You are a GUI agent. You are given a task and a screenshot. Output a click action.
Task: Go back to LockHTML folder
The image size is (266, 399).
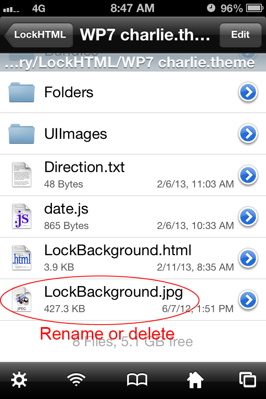tap(39, 34)
